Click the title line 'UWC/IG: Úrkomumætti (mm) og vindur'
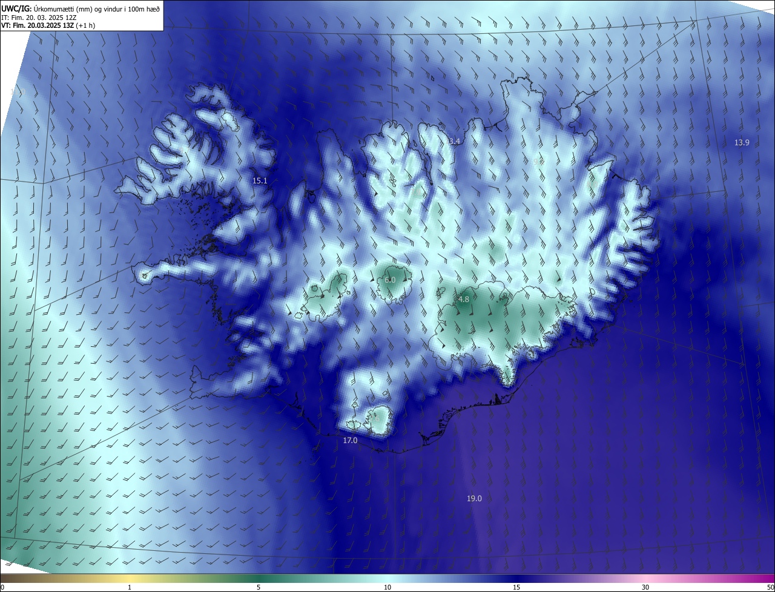 pos(81,8)
